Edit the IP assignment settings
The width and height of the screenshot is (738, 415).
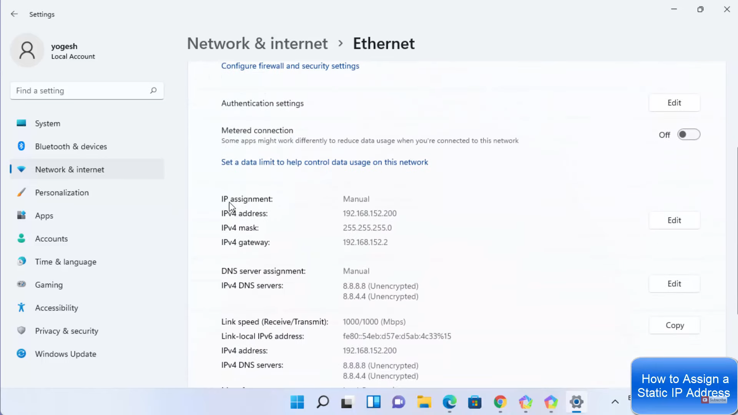(x=674, y=221)
